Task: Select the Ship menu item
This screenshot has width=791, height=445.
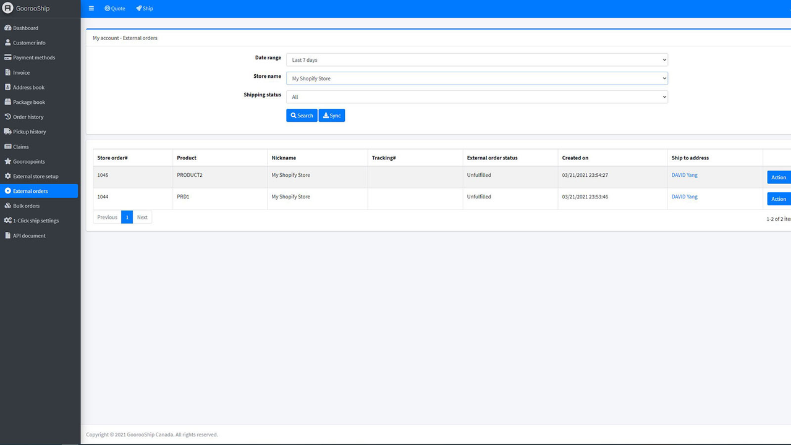Action: tap(144, 8)
